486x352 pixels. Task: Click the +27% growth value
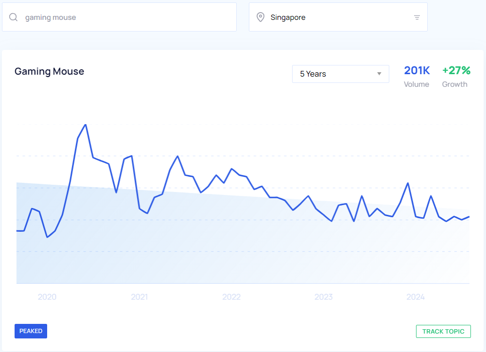tap(456, 71)
